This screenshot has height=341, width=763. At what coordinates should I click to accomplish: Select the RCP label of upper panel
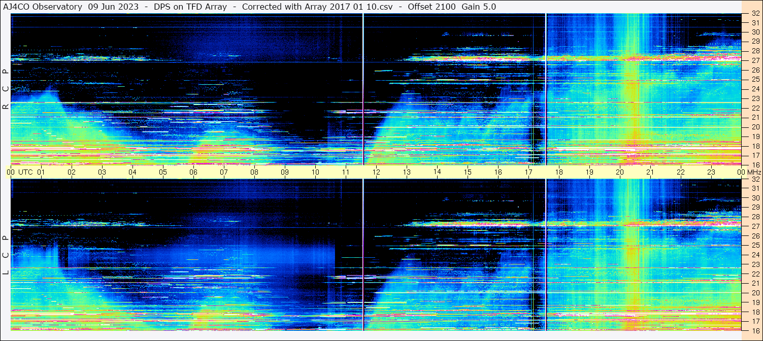click(6, 89)
